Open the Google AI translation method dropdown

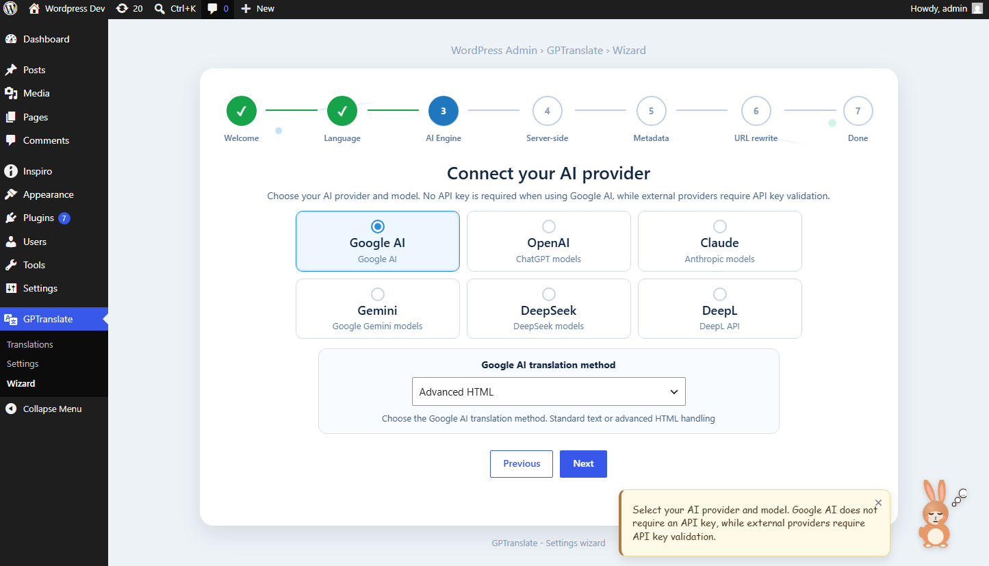click(549, 391)
